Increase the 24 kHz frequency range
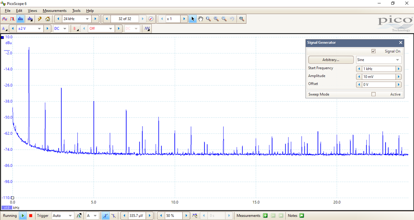 click(x=95, y=19)
